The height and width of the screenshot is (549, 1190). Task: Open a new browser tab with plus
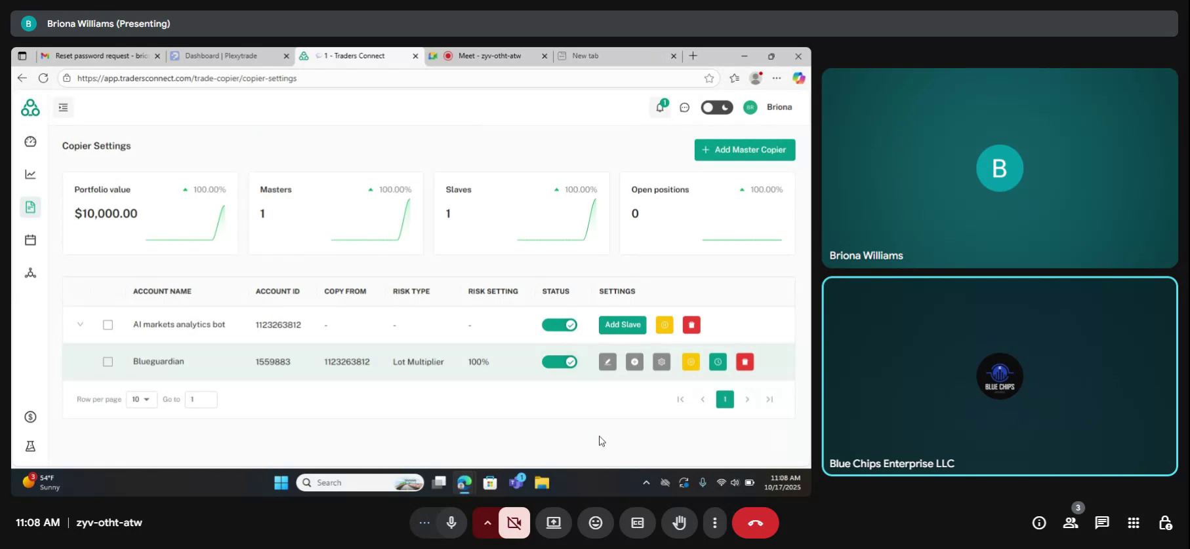tap(693, 56)
